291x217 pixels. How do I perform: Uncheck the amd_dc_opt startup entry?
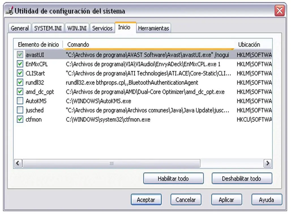click(x=20, y=92)
